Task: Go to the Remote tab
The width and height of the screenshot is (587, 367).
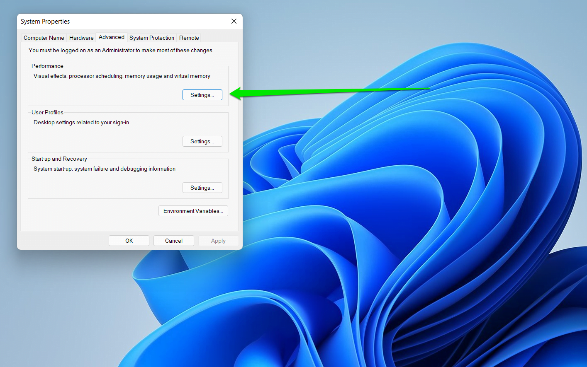Action: tap(189, 38)
